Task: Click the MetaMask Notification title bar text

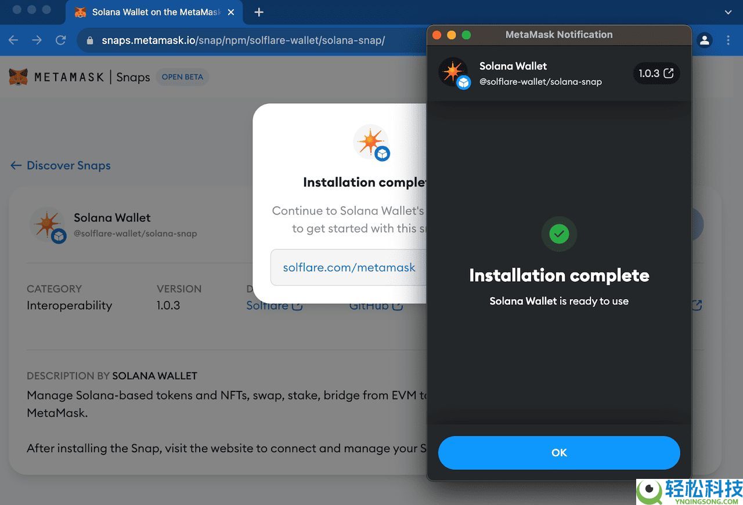Action: point(559,35)
